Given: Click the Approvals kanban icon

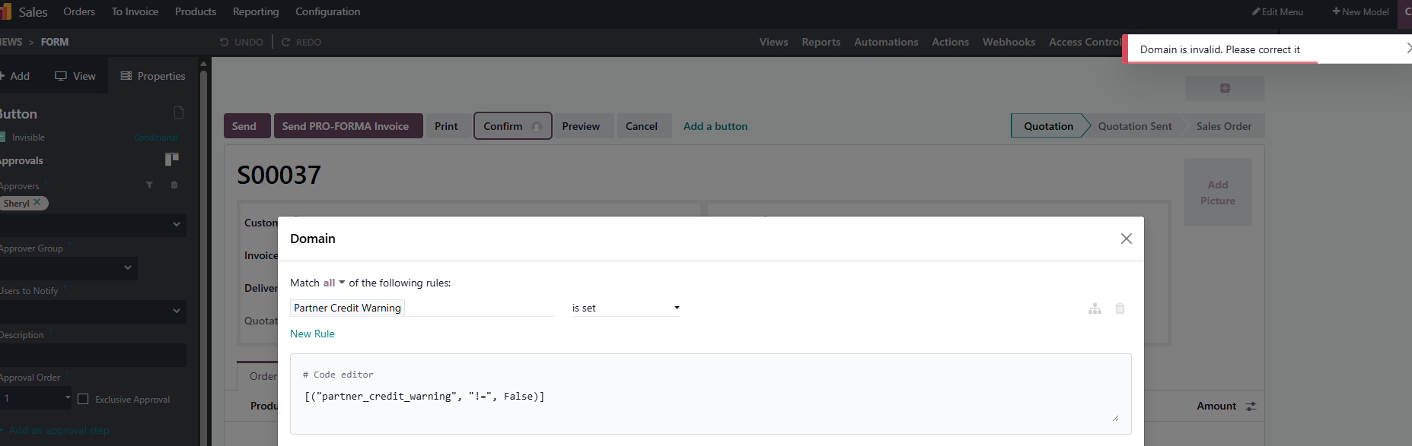Looking at the screenshot, I should point(172,159).
